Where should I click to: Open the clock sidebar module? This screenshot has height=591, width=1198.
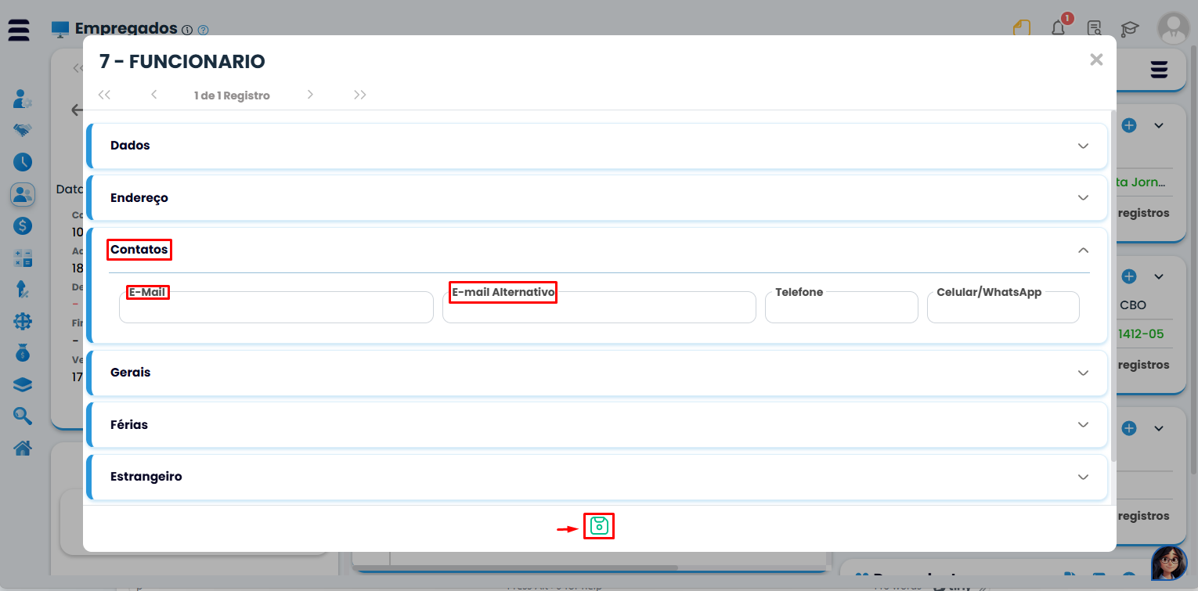pos(23,162)
